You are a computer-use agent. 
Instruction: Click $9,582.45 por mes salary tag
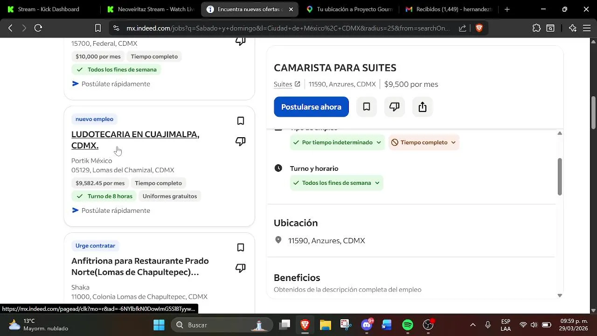(100, 183)
